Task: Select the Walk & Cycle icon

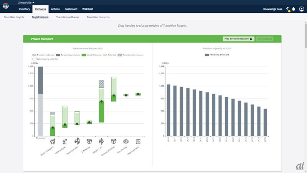Action: tap(65, 141)
